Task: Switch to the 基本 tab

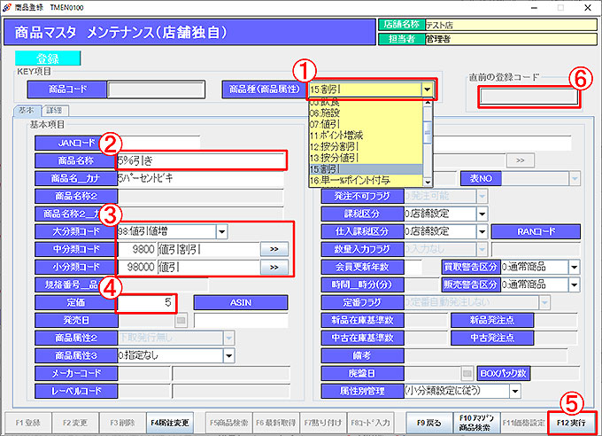Action: pyautogui.click(x=27, y=111)
